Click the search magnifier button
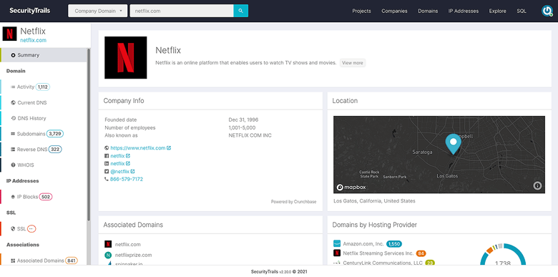Viewport: 558px width, 277px height. [x=240, y=11]
